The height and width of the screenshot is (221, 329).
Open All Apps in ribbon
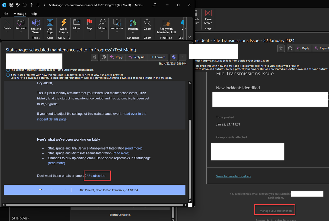click(x=50, y=27)
